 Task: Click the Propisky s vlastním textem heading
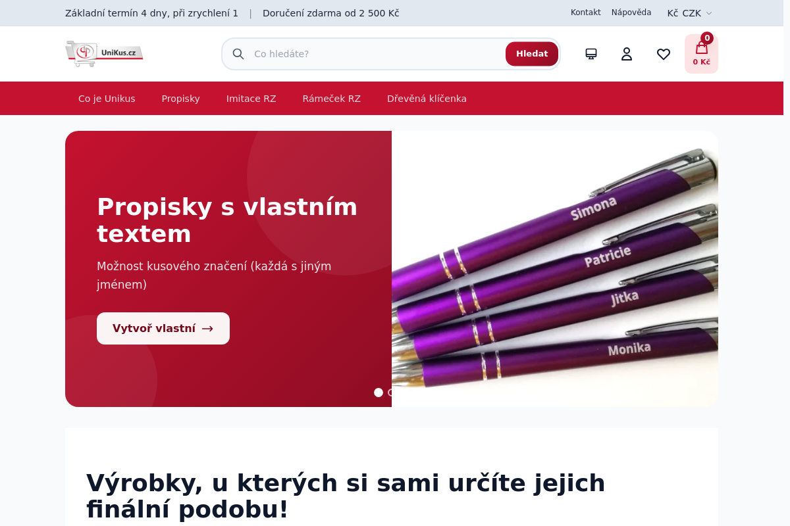click(x=227, y=220)
